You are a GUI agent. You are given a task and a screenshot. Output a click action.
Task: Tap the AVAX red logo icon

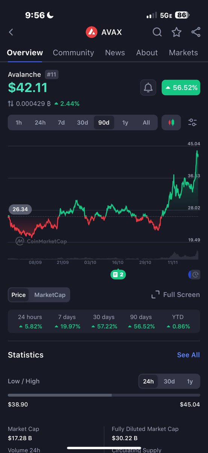[x=91, y=32]
